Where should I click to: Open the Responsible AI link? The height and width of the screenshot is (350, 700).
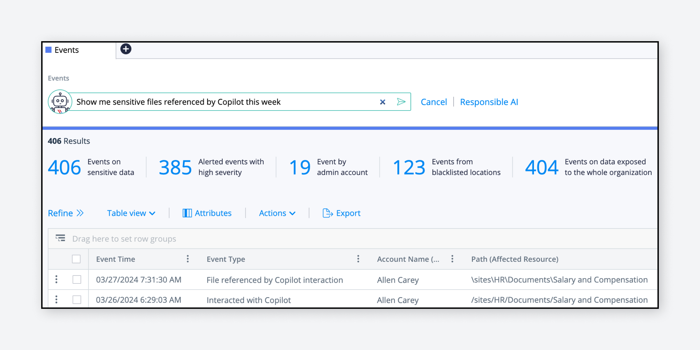coord(489,102)
